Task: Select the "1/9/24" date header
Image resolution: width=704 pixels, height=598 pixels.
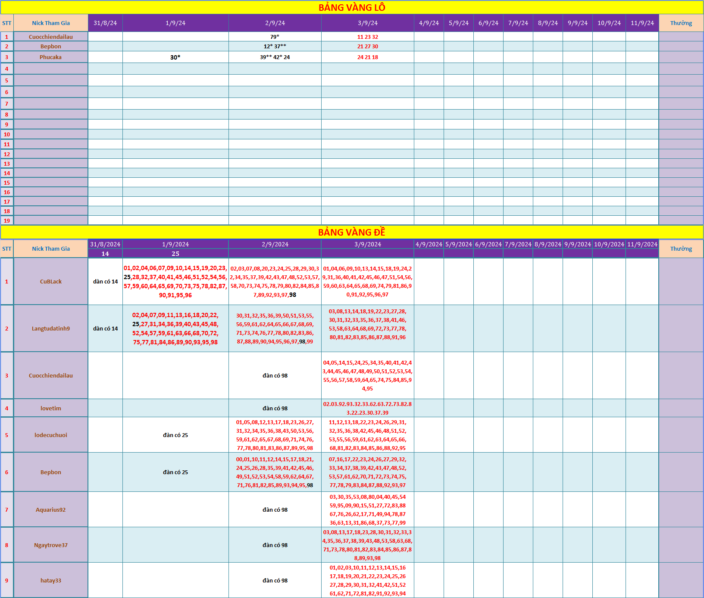Action: point(175,23)
